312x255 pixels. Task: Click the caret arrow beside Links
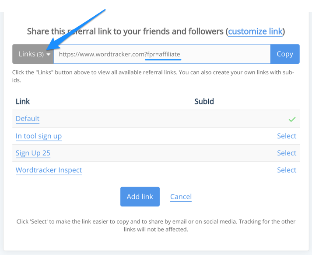[x=48, y=54]
